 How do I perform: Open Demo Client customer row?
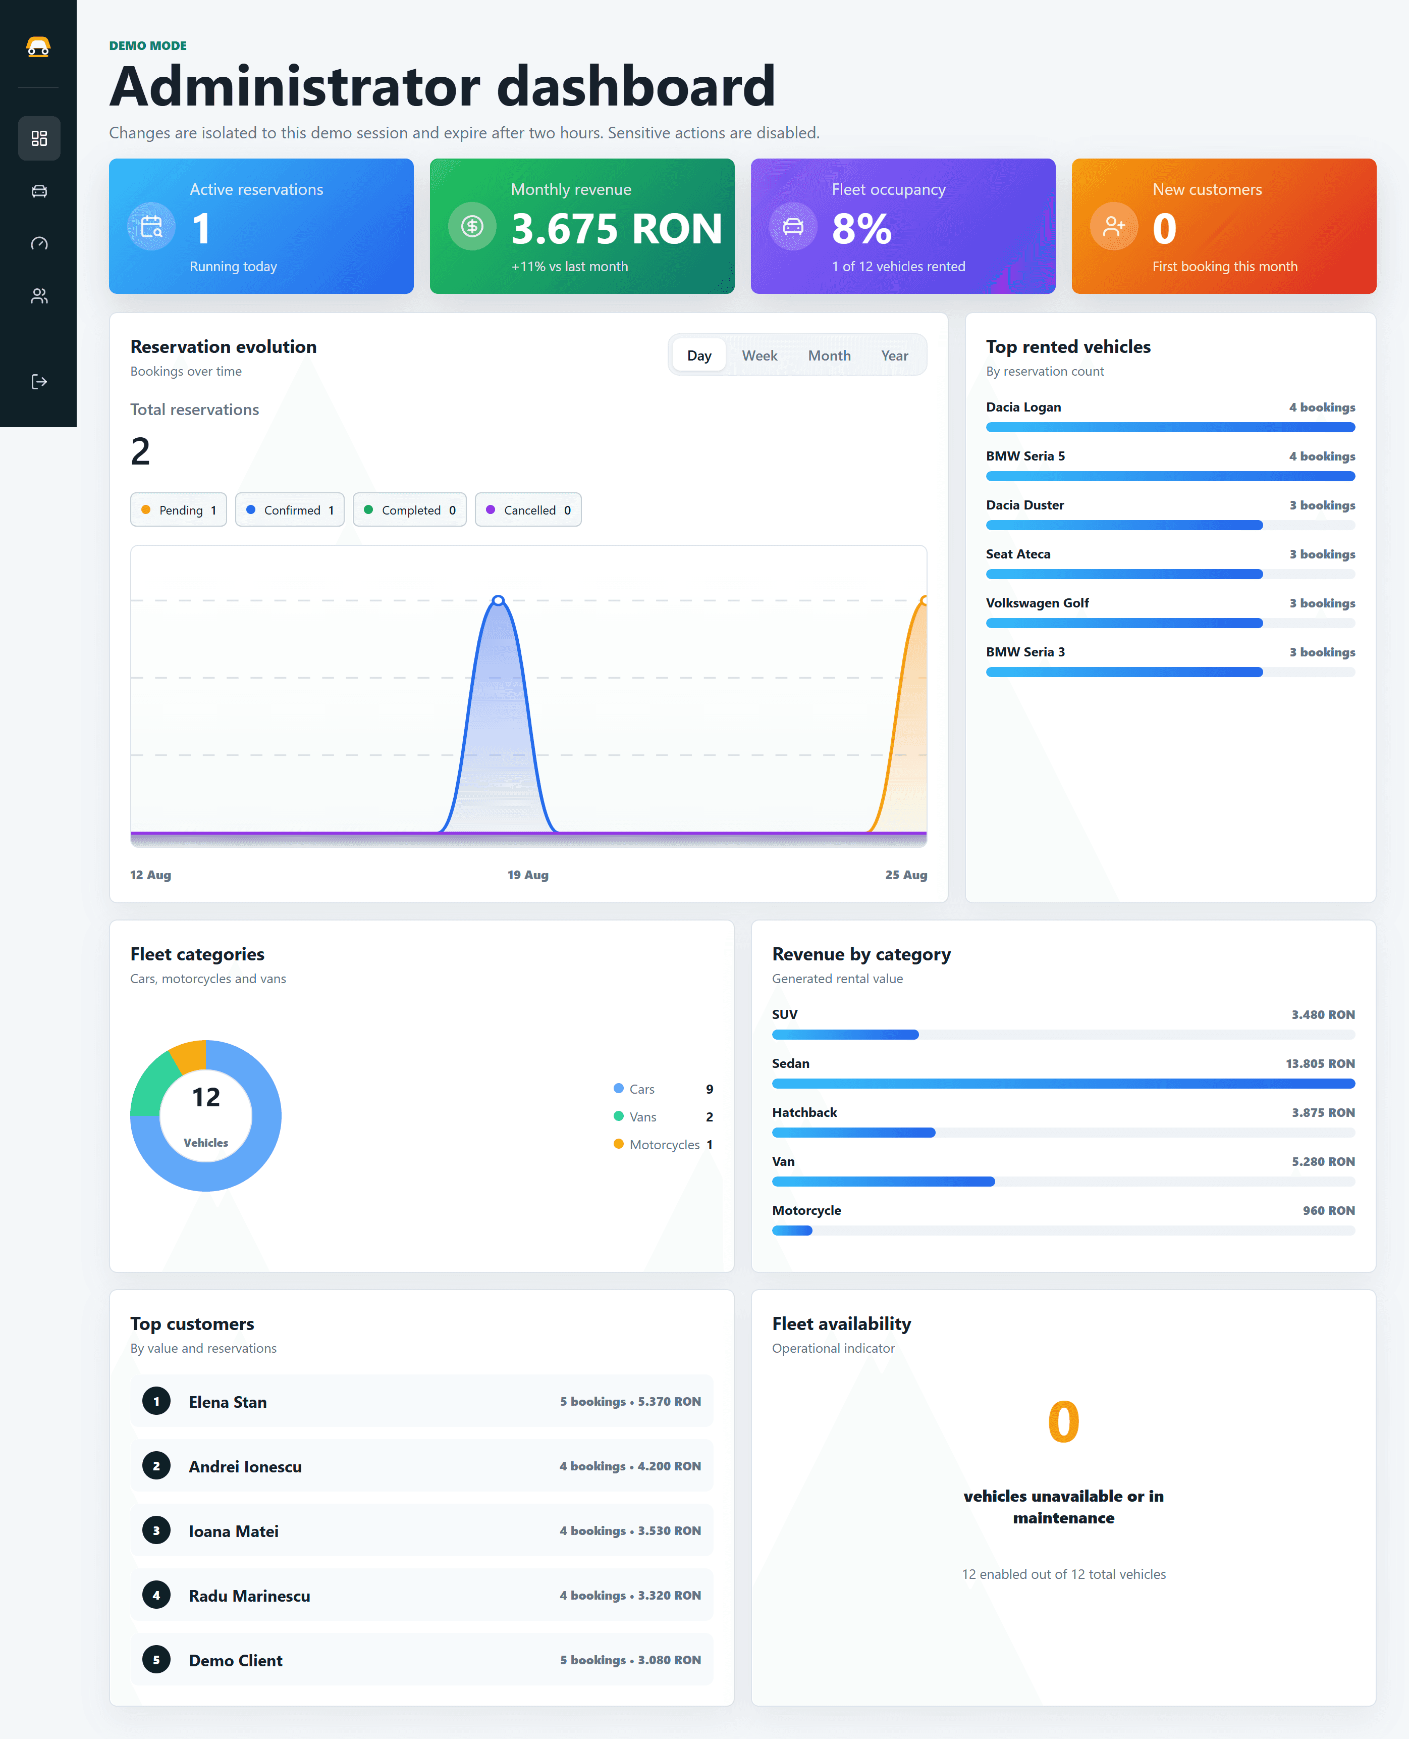(x=421, y=1659)
